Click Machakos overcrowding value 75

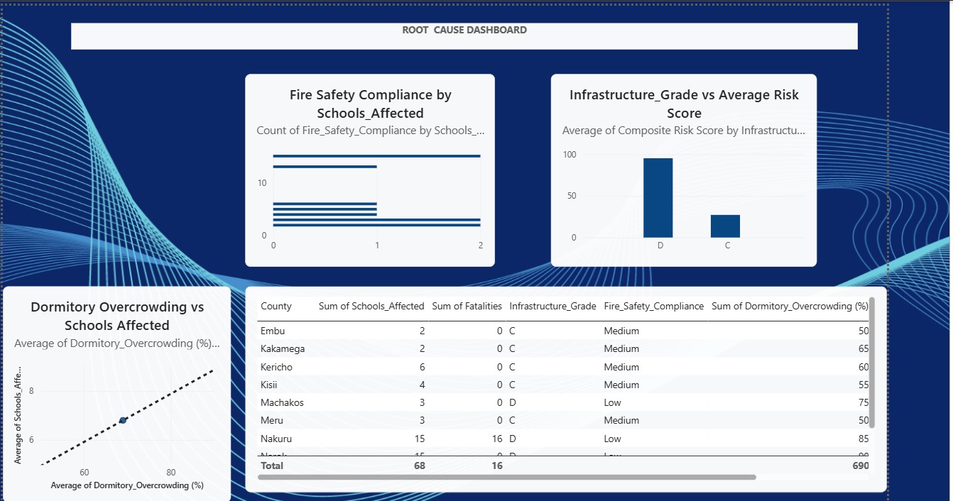point(863,402)
